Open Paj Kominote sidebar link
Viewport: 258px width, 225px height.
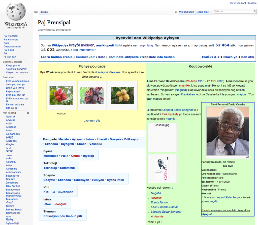pos(11,39)
